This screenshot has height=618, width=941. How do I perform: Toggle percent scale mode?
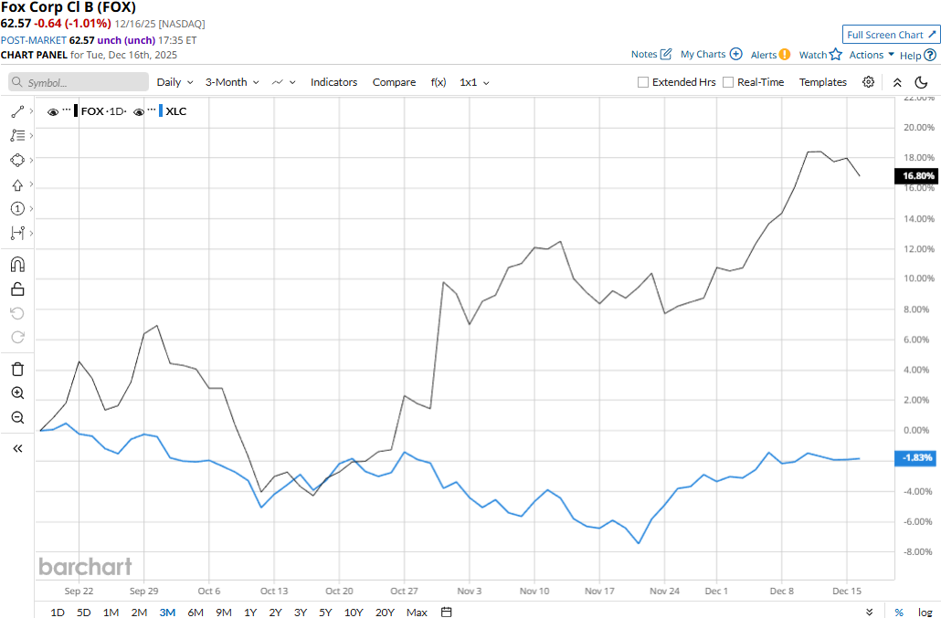(x=899, y=612)
